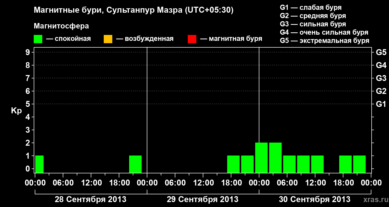Image resolution: width=389 pixels, height=207 pixels.
Task: Click the 'G2 — средняя буря' legend line
Action: tap(313, 16)
